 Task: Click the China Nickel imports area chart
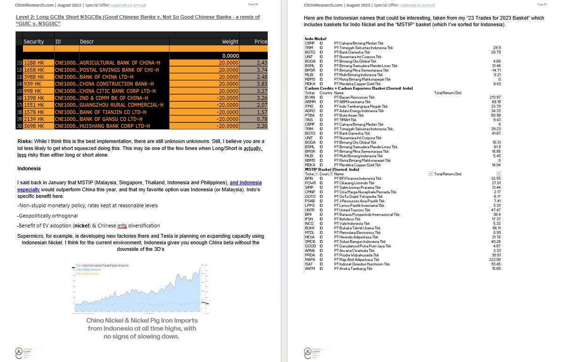click(x=141, y=288)
